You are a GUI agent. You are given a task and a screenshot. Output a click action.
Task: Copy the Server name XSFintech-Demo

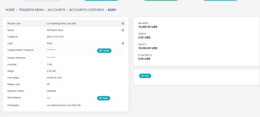123,30
